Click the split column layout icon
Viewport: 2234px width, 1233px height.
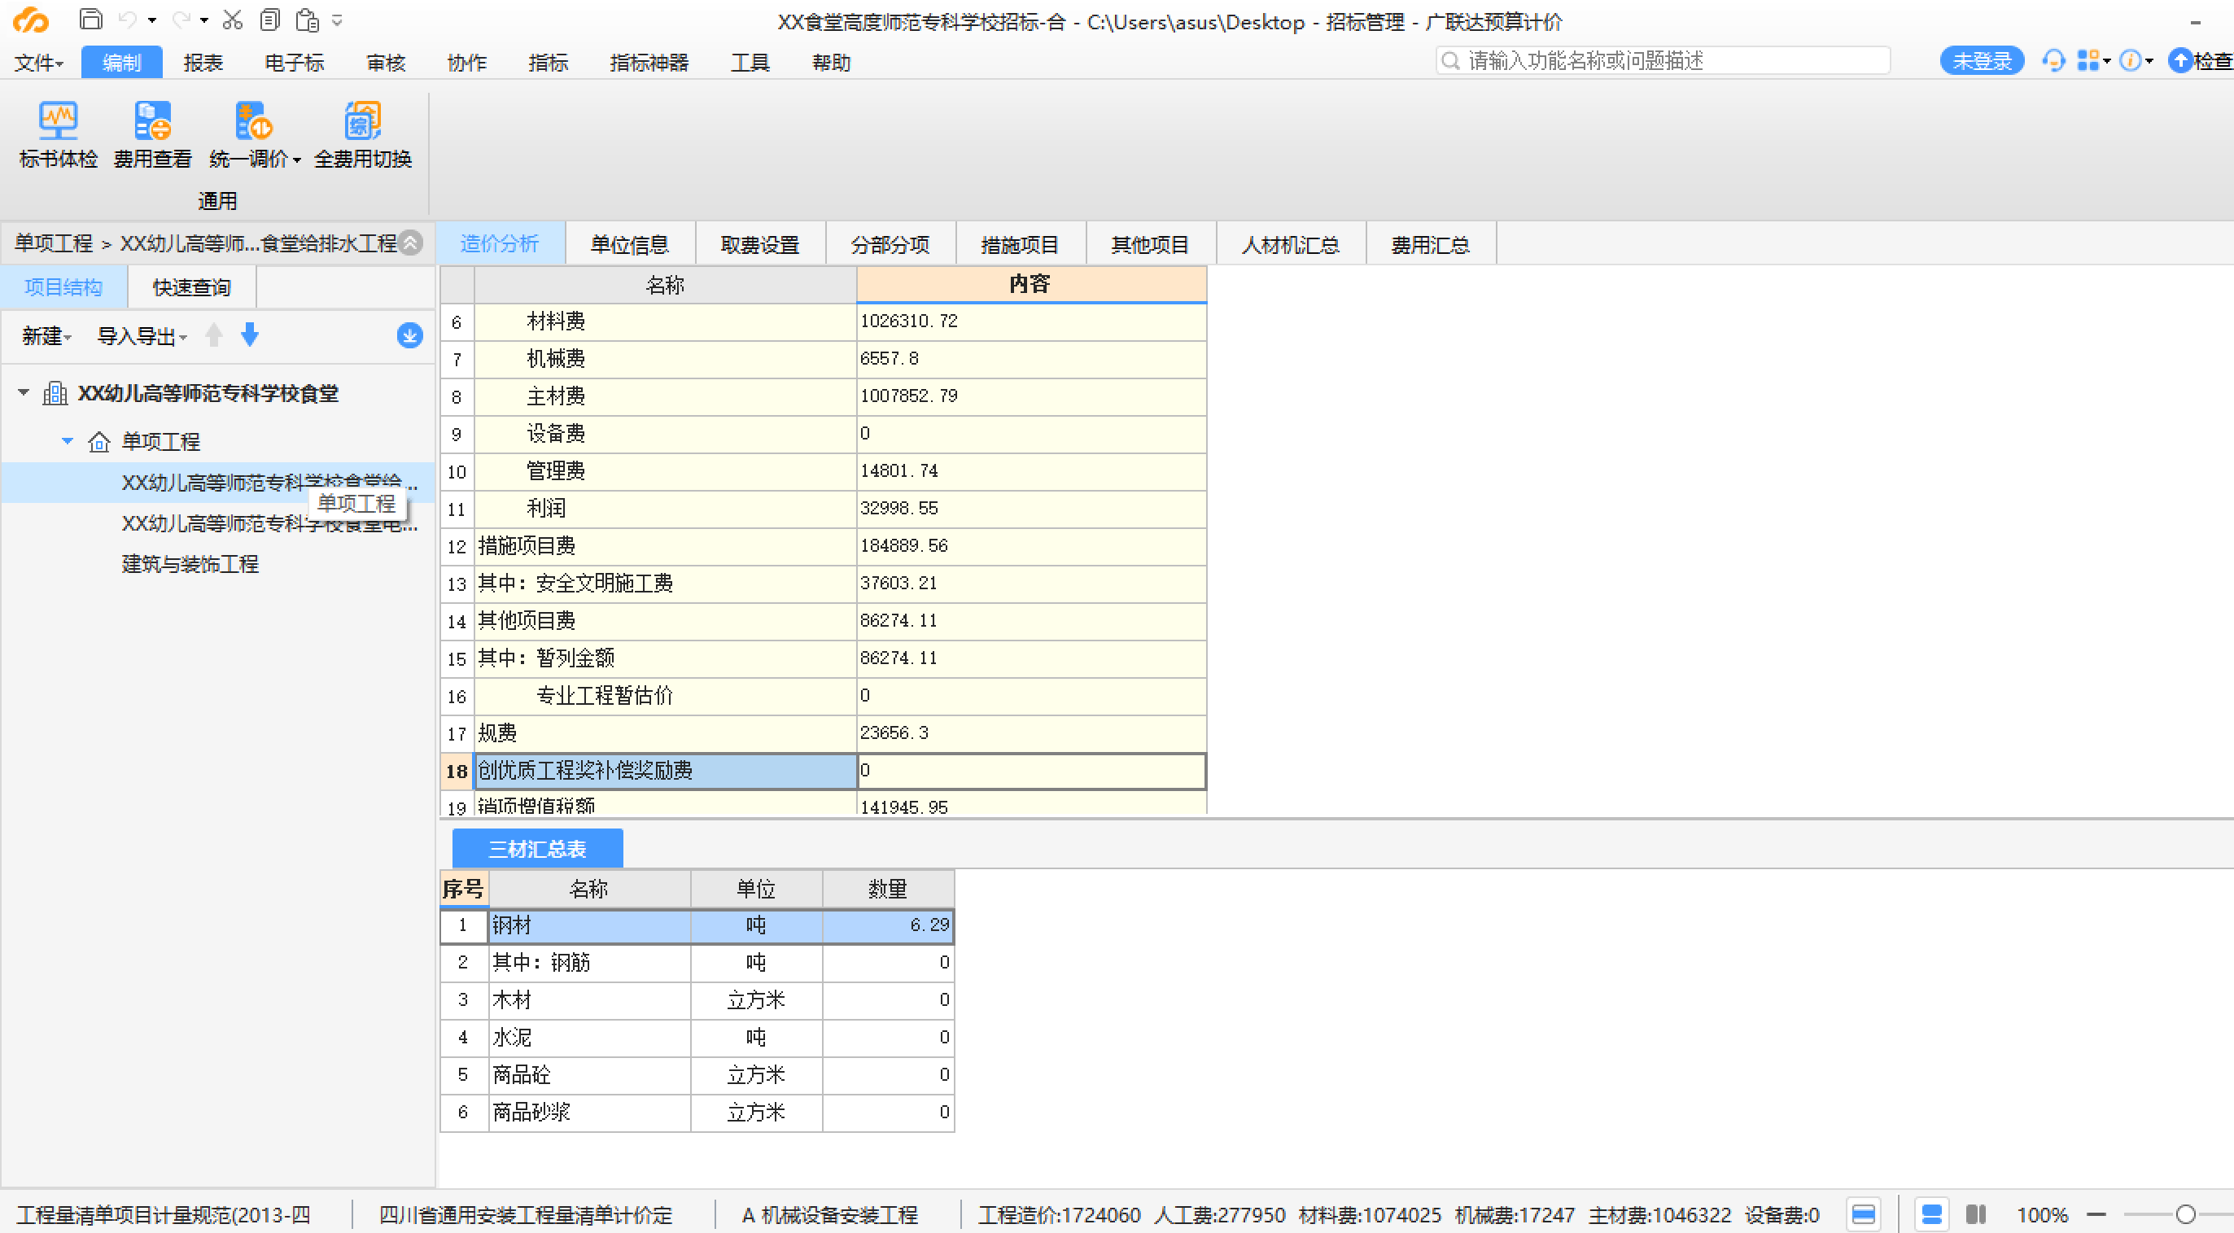pos(1975,1214)
